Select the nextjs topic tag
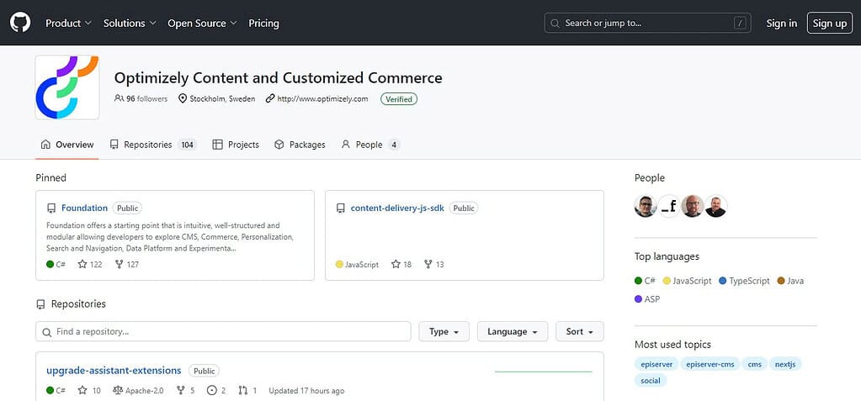The height and width of the screenshot is (401, 861). click(x=786, y=364)
